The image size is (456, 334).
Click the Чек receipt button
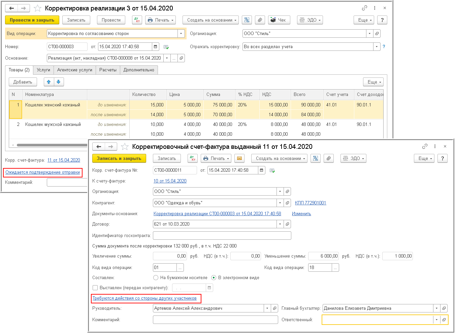pos(279,20)
